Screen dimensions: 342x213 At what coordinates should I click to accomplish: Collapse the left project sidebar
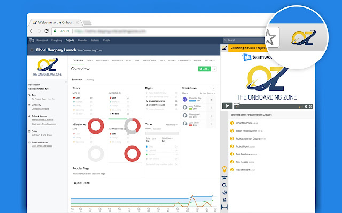66,81
